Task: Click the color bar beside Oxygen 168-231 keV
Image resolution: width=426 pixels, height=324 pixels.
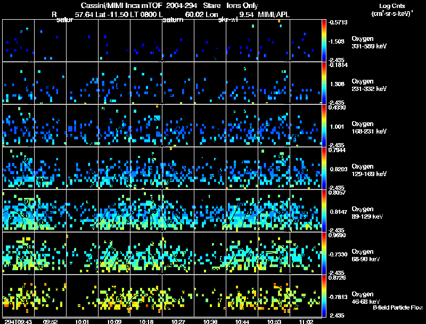Action: [x=324, y=126]
